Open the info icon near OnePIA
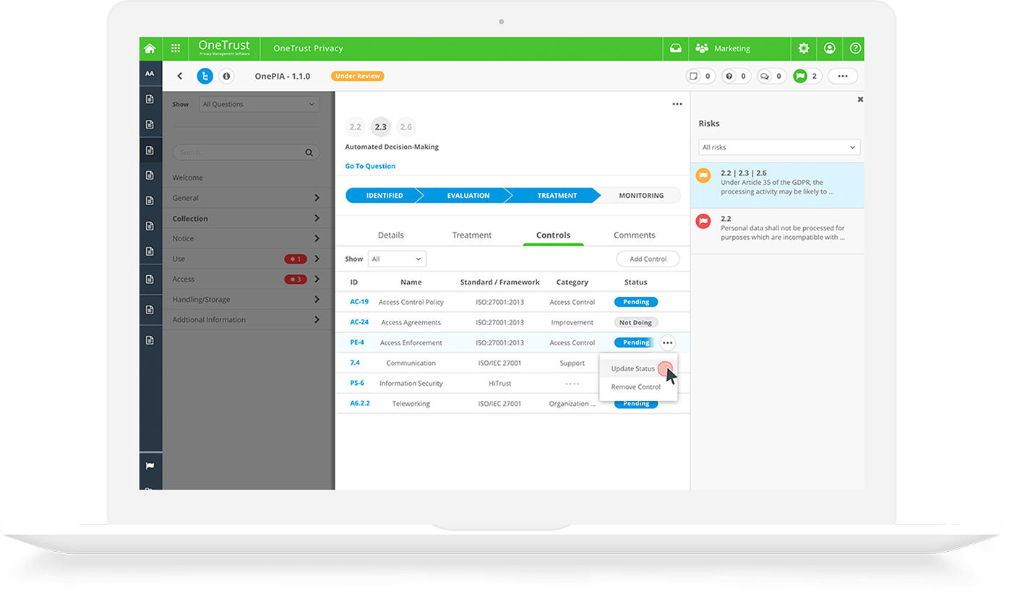 (226, 76)
